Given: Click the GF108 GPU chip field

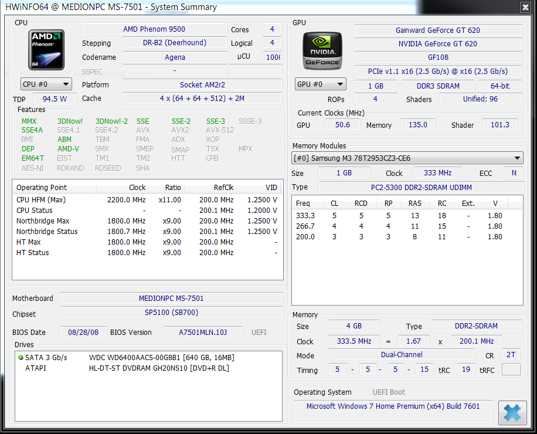Looking at the screenshot, I should 438,57.
